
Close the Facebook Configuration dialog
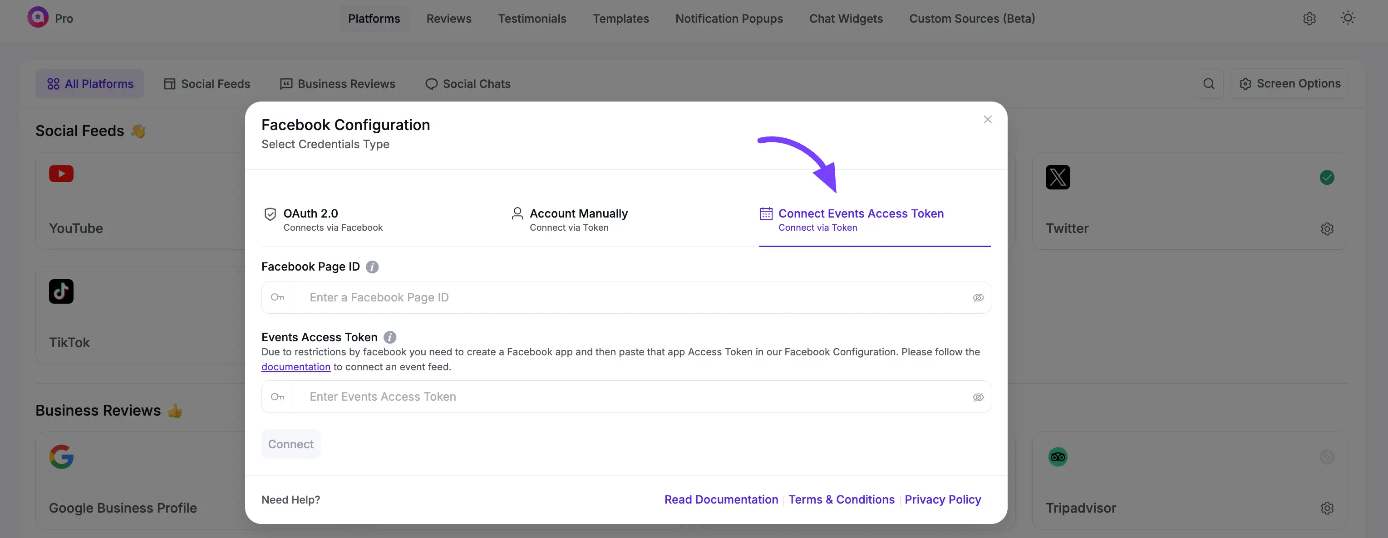coord(987,120)
